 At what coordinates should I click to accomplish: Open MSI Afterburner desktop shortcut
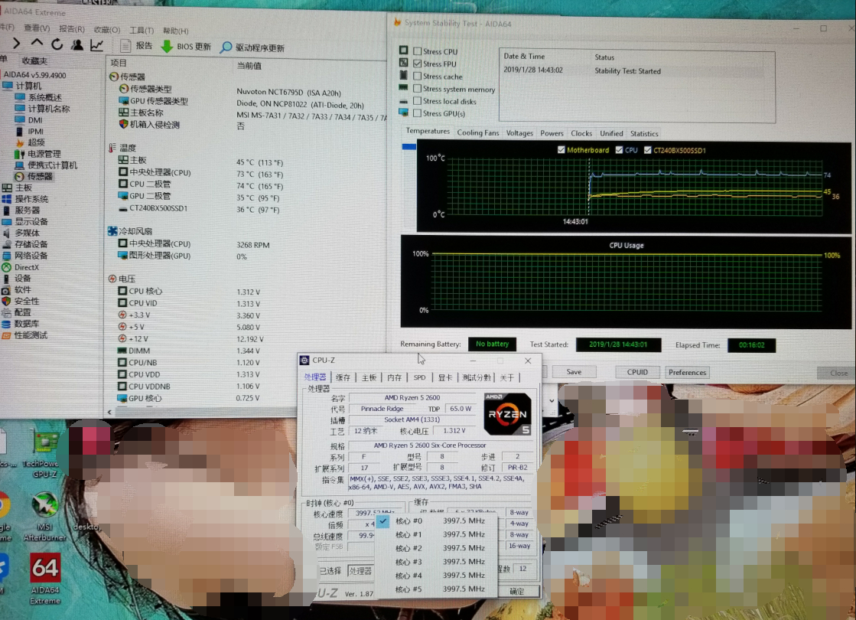[x=45, y=516]
